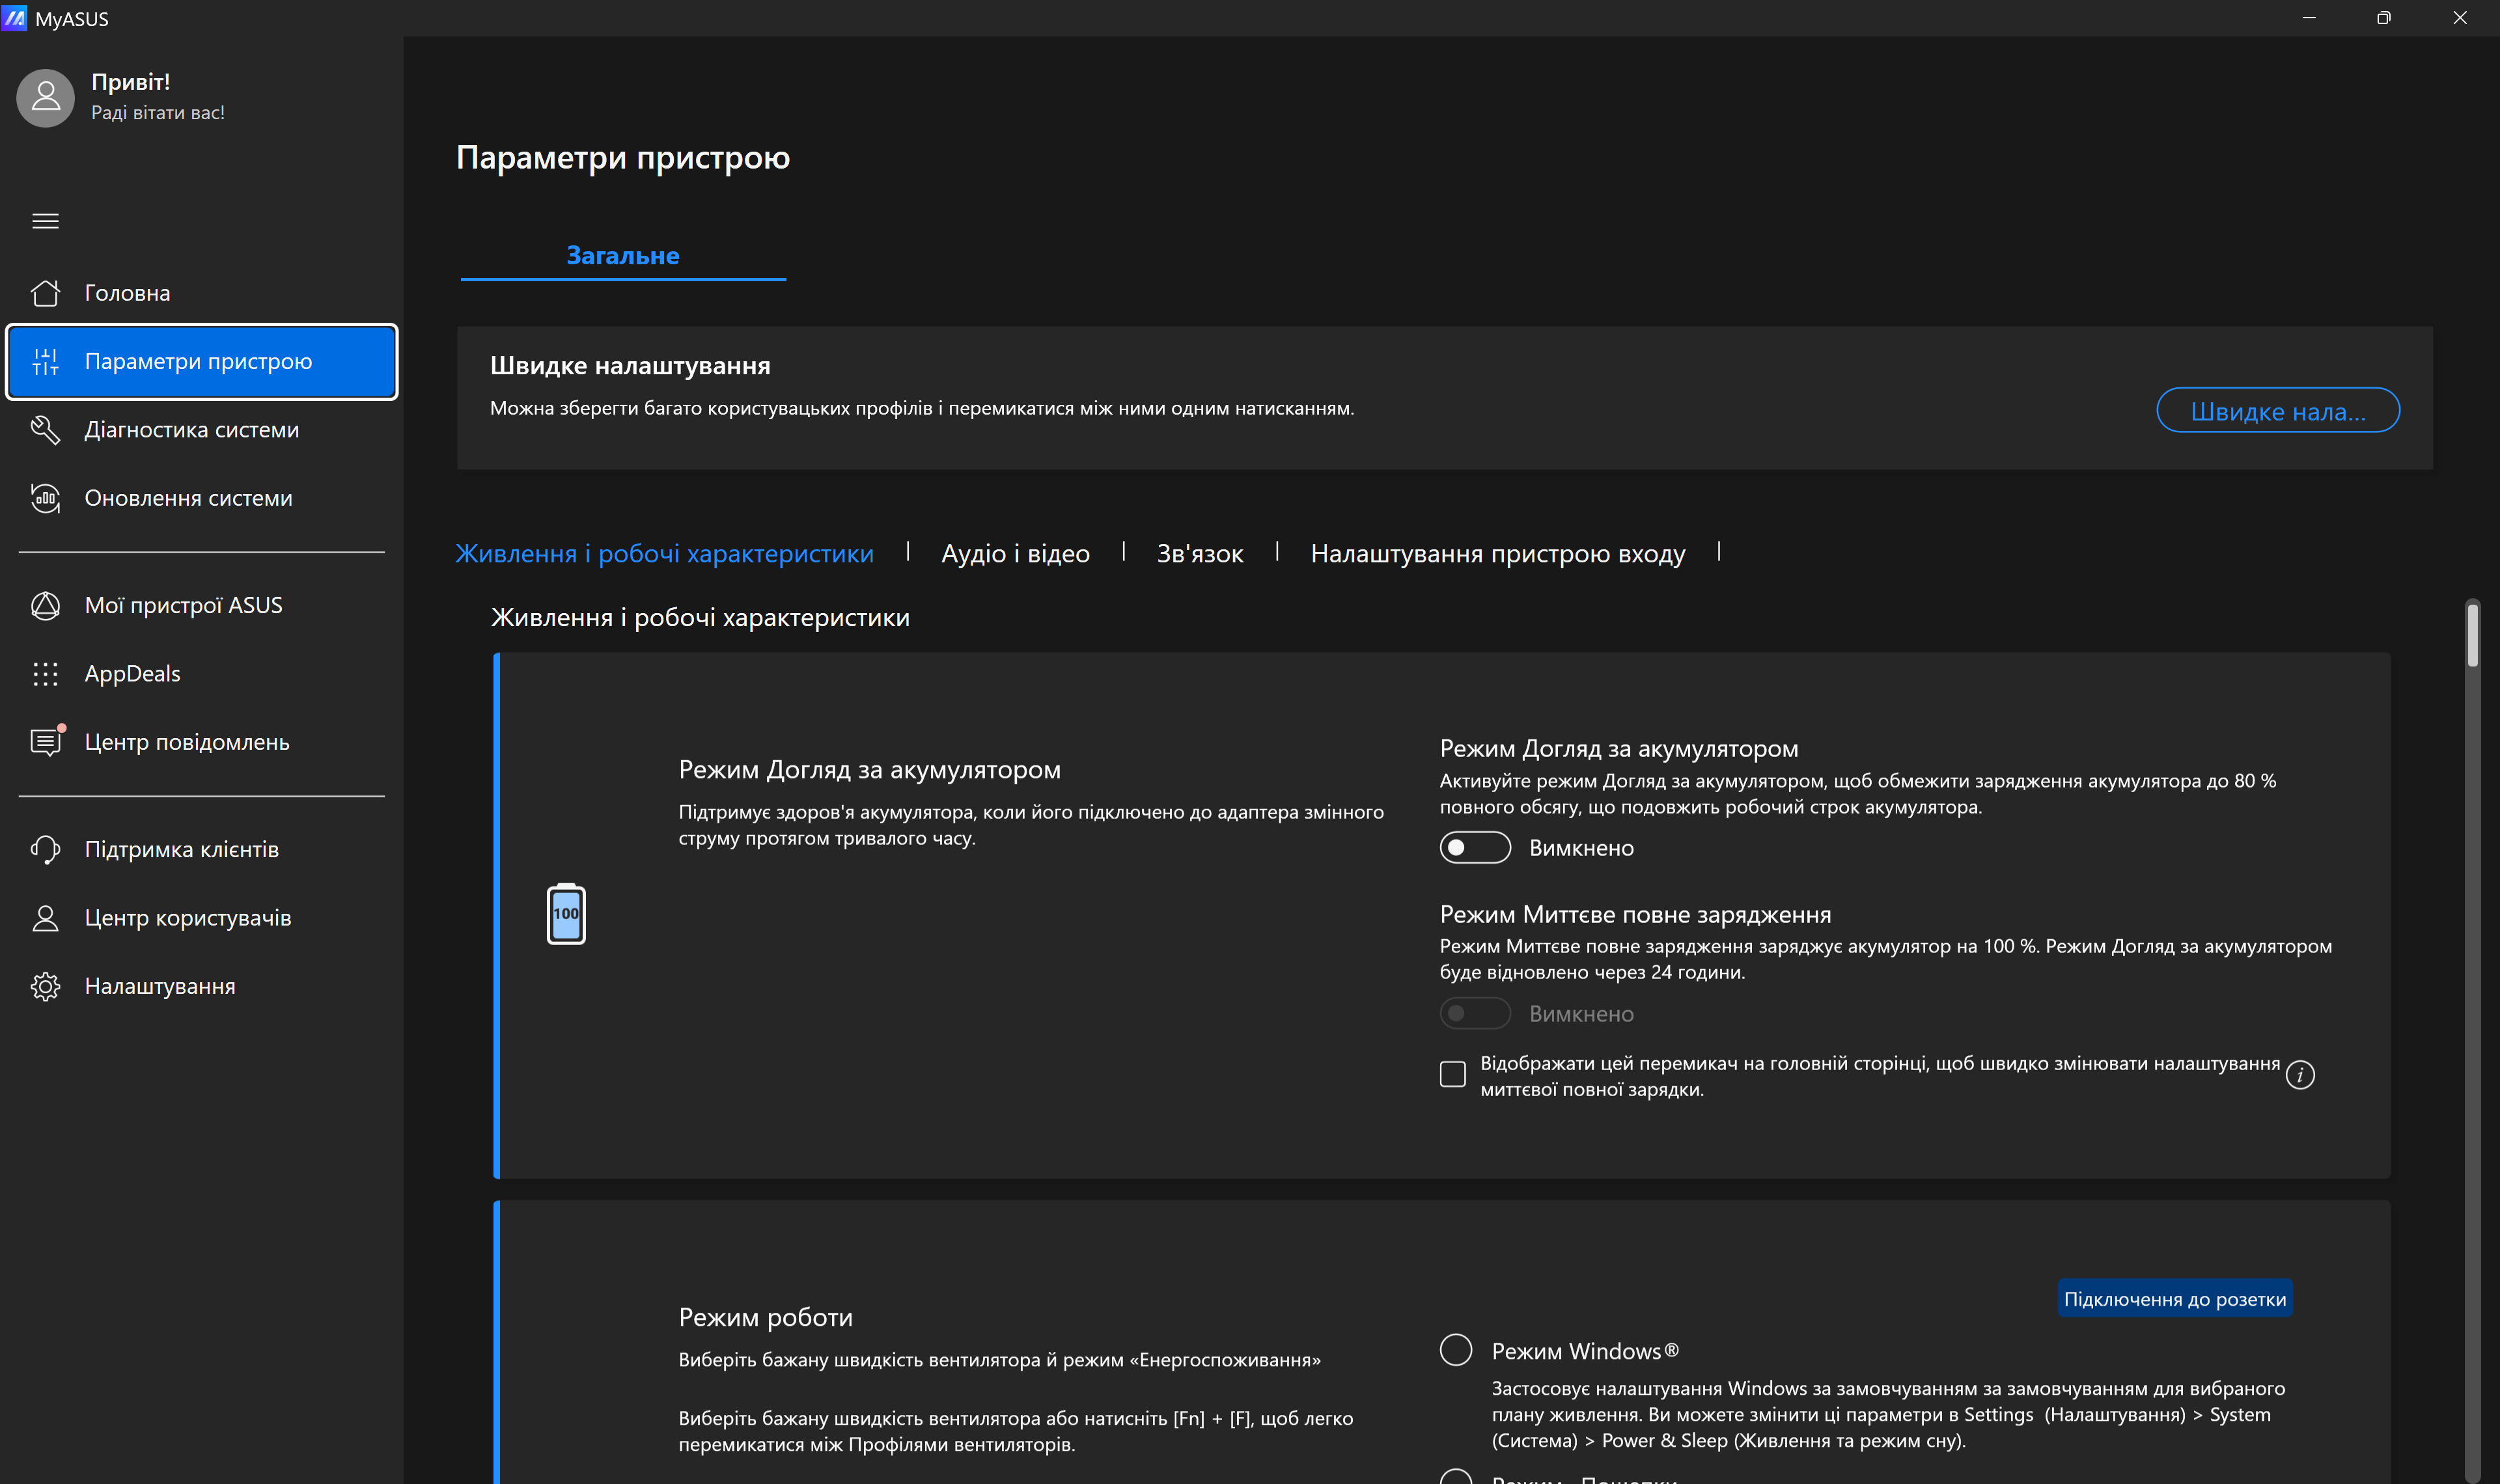Switch to the Загальне tab
Viewport: 2500px width, 1484px height.
(x=623, y=256)
